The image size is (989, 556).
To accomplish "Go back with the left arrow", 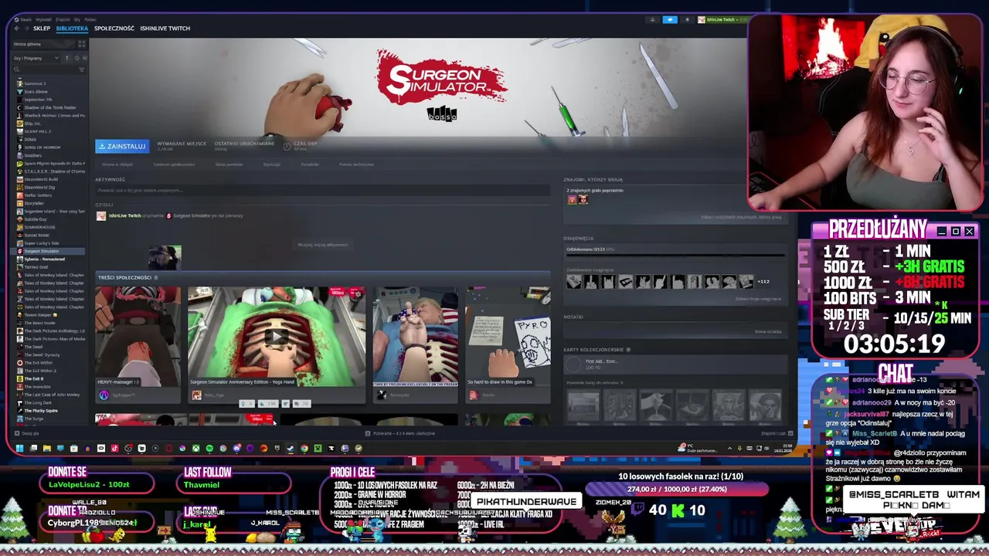I will pos(16,29).
